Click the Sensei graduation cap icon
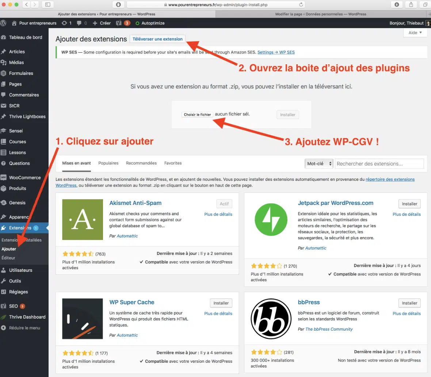The image size is (431, 377). point(4,131)
